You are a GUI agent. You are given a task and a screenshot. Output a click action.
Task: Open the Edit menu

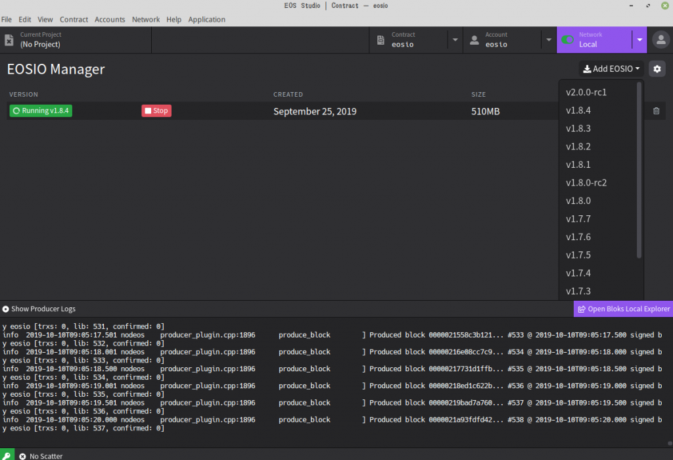(24, 19)
